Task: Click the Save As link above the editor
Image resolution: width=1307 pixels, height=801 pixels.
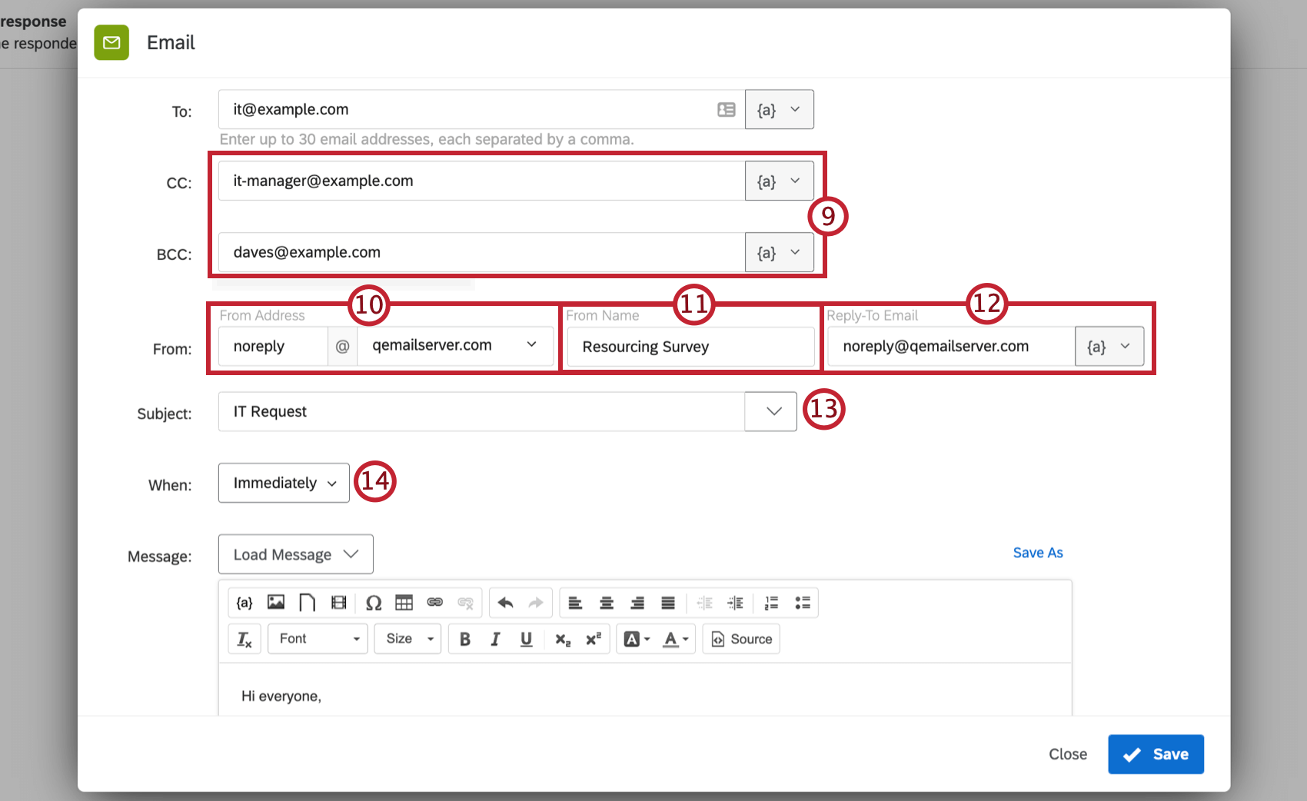Action: 1037,552
